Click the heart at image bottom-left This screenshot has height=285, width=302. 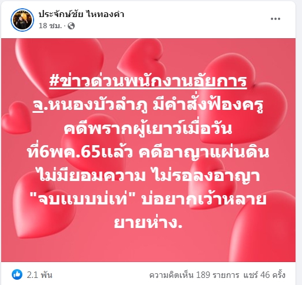(41, 204)
